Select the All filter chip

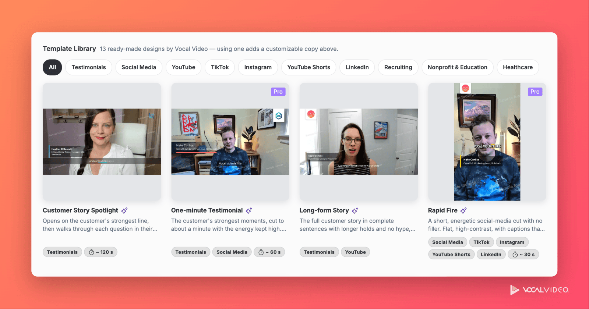click(x=52, y=67)
